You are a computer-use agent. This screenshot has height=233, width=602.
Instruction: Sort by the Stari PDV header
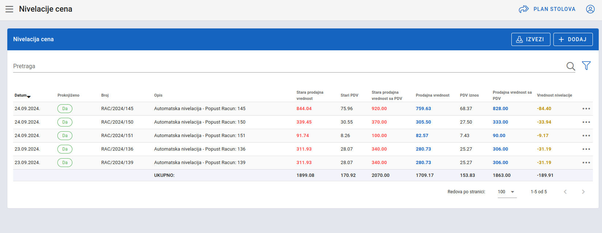349,96
